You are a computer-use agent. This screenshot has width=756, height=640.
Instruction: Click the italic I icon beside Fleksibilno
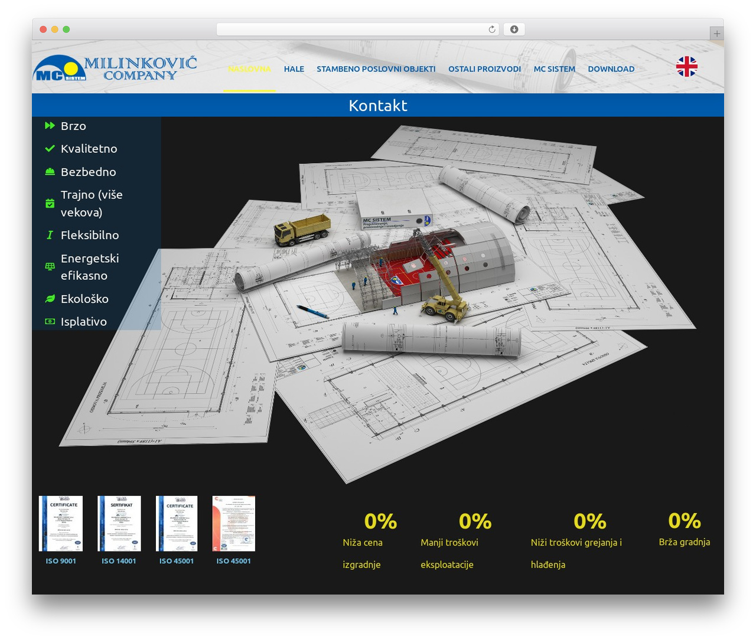coord(50,235)
